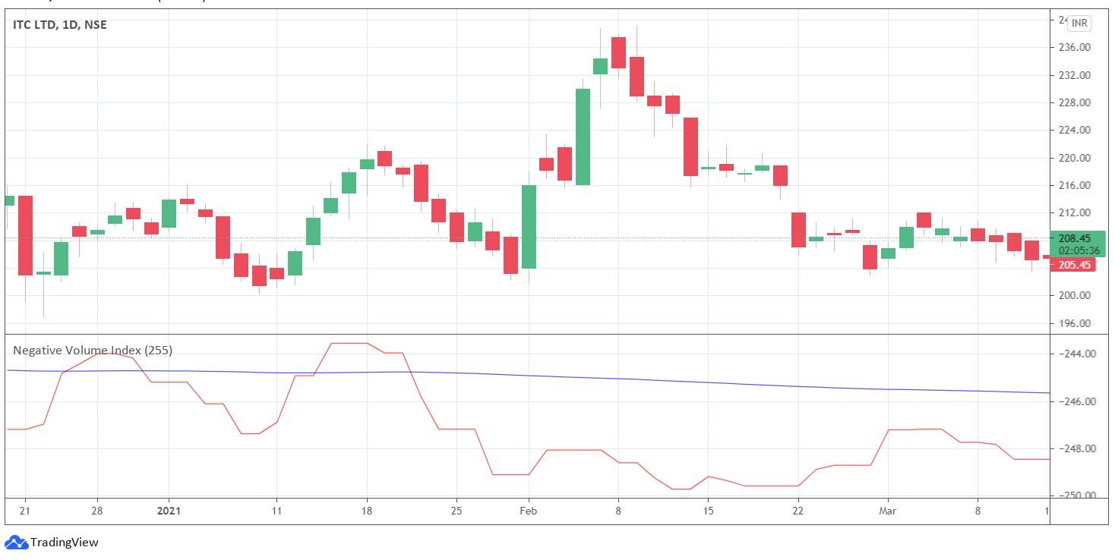Click the Mar date axis label
The width and height of the screenshot is (1115, 560).
click(887, 511)
